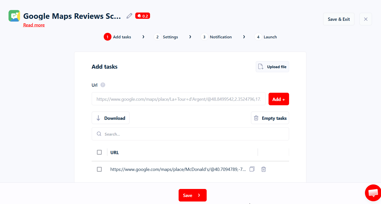Click the red 0.2 credits badge
Screen dimensions: 381x204
[x=143, y=16]
